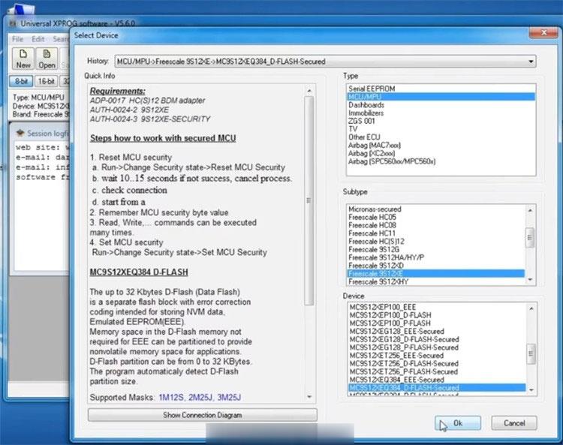Select Freescale HC(S)12 subtype
The height and width of the screenshot is (445, 563).
coord(436,241)
